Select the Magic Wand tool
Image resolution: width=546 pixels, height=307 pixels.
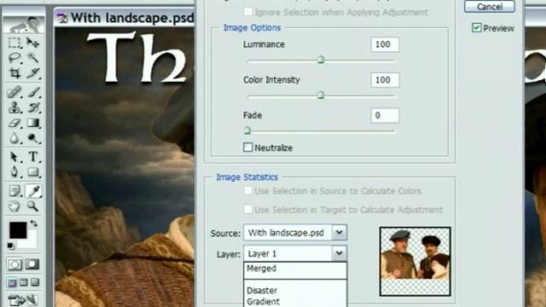click(33, 57)
